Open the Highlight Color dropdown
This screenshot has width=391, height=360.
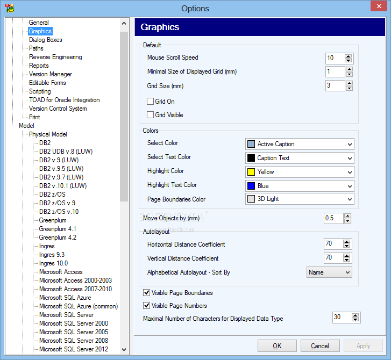tap(300, 172)
